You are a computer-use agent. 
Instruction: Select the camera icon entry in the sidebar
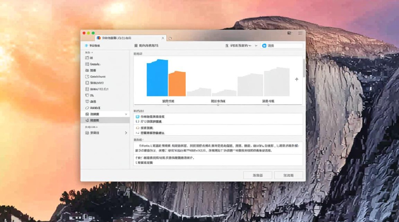point(87,70)
